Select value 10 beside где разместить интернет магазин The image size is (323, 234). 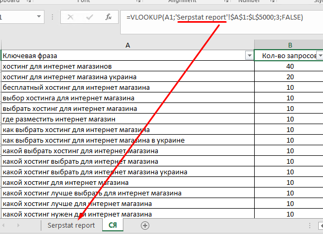(x=290, y=119)
